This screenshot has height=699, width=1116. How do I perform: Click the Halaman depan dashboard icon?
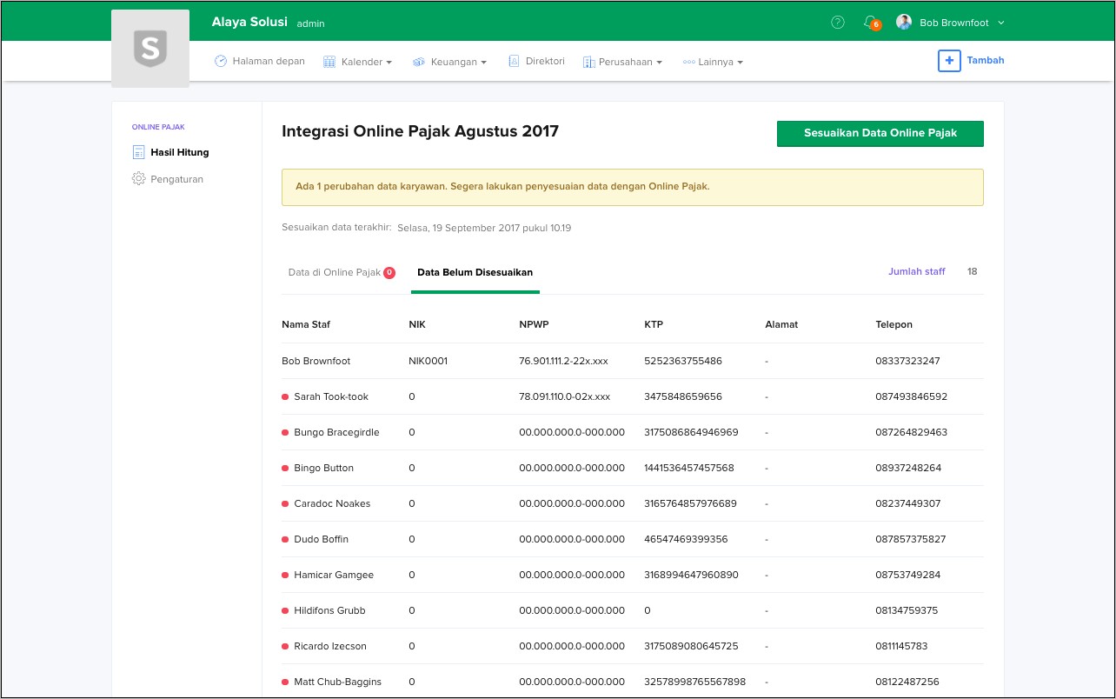(x=221, y=61)
